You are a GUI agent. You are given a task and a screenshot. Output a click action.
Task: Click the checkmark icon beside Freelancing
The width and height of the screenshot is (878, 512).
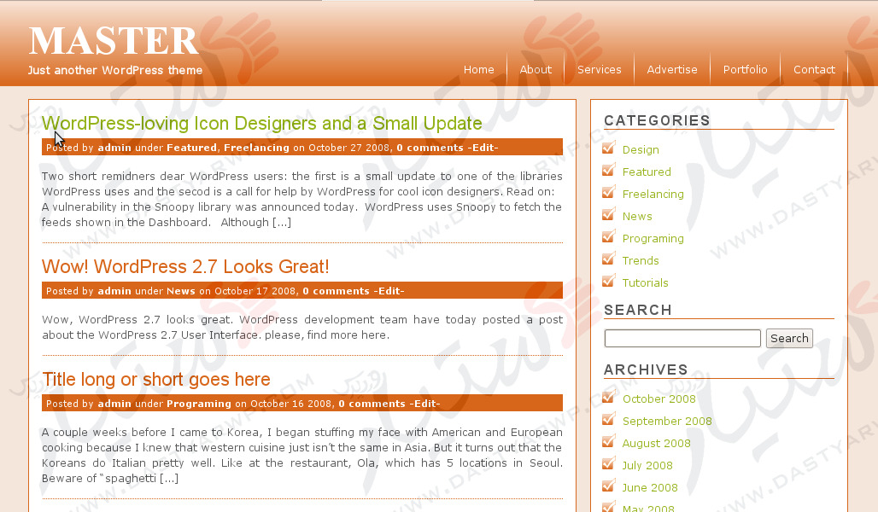pyautogui.click(x=609, y=193)
